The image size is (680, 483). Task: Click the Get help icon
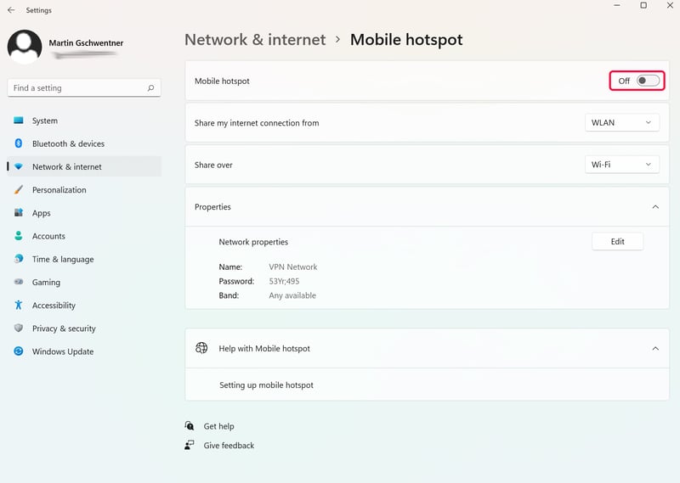click(190, 426)
